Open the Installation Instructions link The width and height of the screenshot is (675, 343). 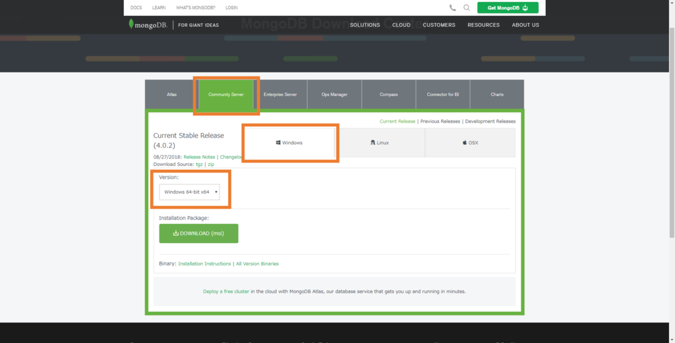(204, 263)
